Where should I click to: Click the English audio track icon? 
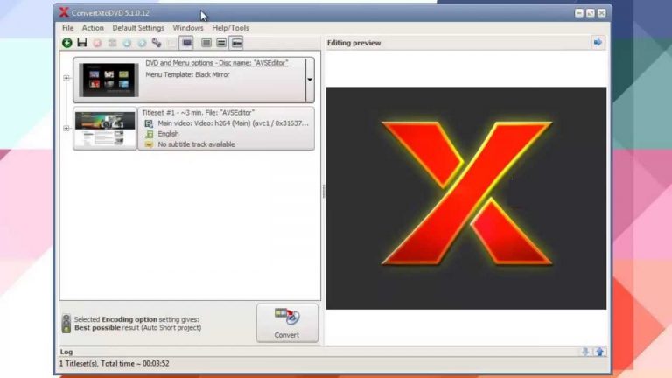(149, 134)
